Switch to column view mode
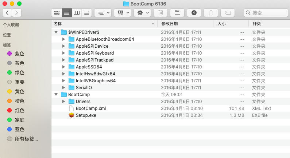 pos(77,13)
